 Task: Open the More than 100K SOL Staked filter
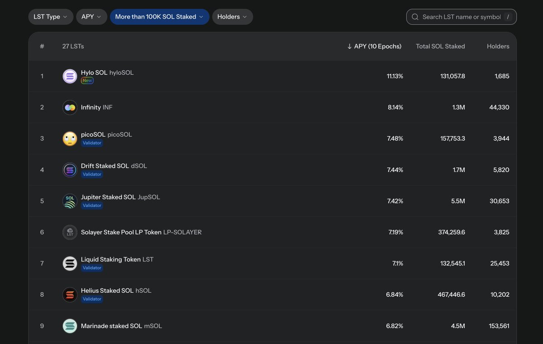159,16
